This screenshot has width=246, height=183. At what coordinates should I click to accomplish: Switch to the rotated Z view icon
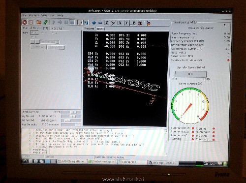coord(113,23)
